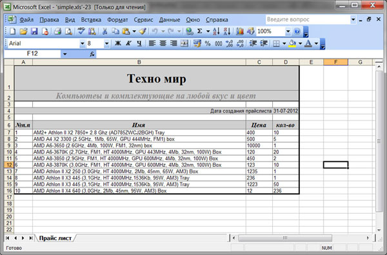The height and width of the screenshot is (255, 387).
Task: Open the Font Color palette arrow
Action: coord(316,44)
